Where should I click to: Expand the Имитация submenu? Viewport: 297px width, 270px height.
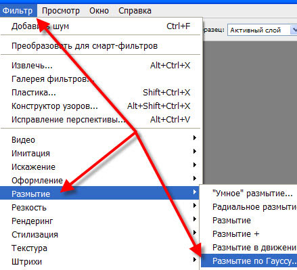point(100,154)
